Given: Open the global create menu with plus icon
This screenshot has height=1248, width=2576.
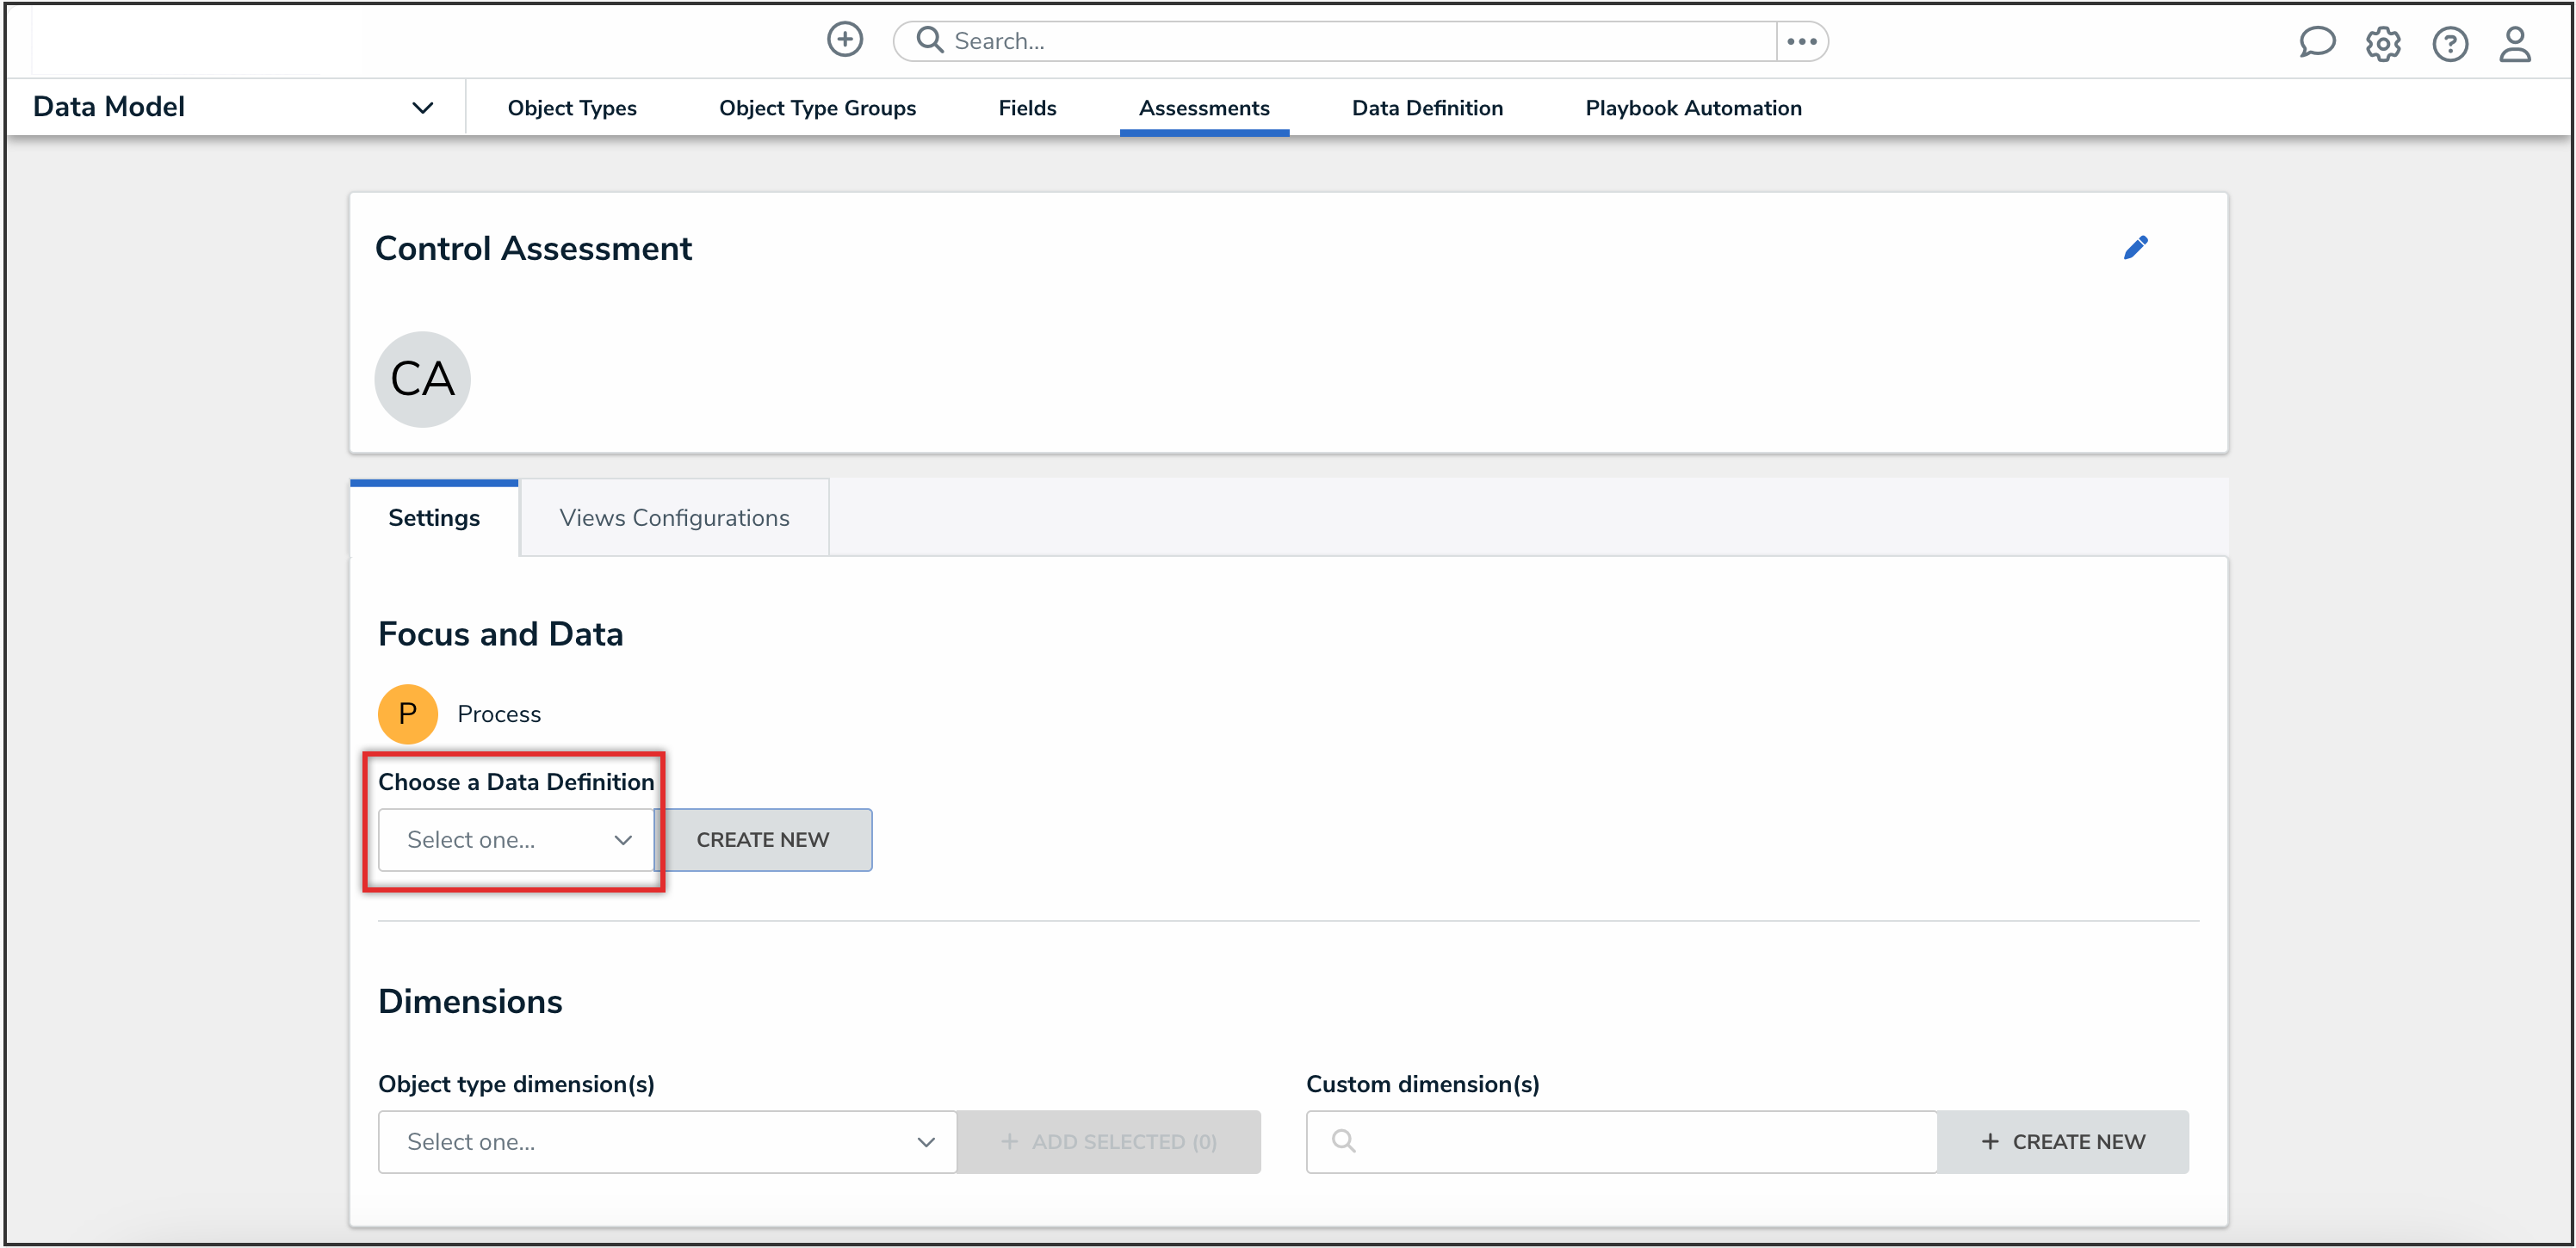Looking at the screenshot, I should point(845,39).
